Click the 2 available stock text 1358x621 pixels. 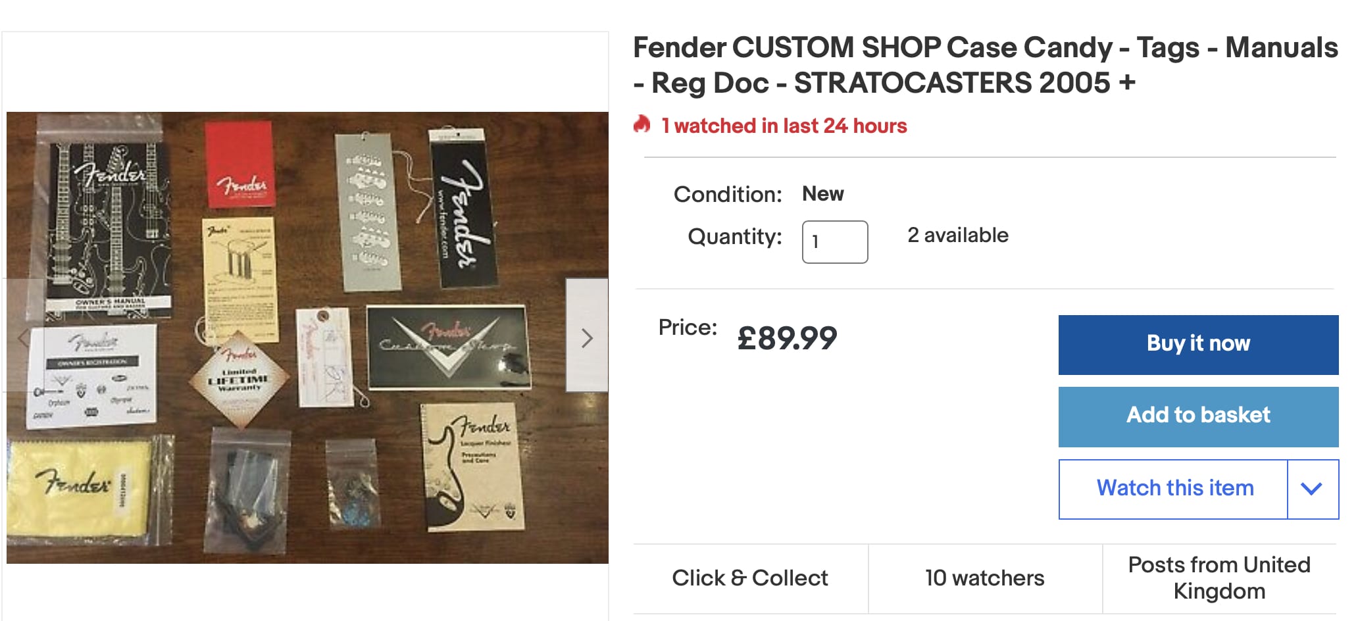(957, 236)
